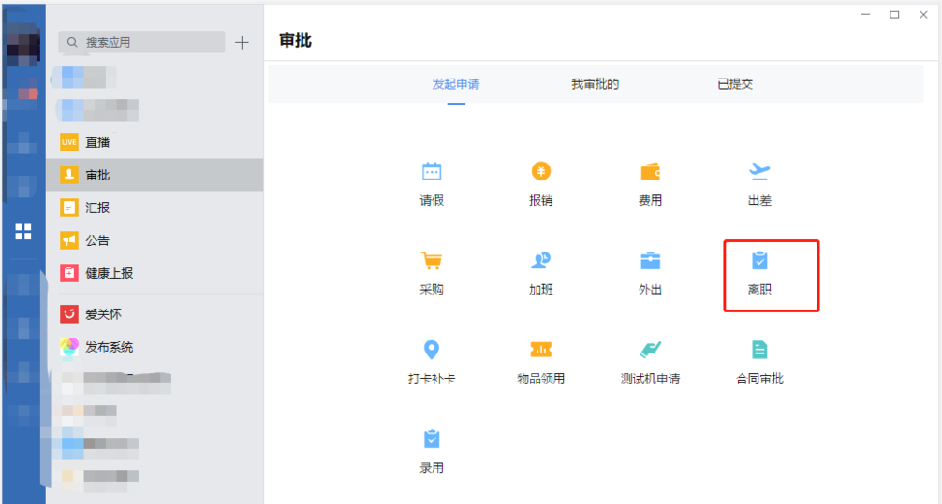Click the 出差 text label
The image size is (942, 504).
pos(759,200)
